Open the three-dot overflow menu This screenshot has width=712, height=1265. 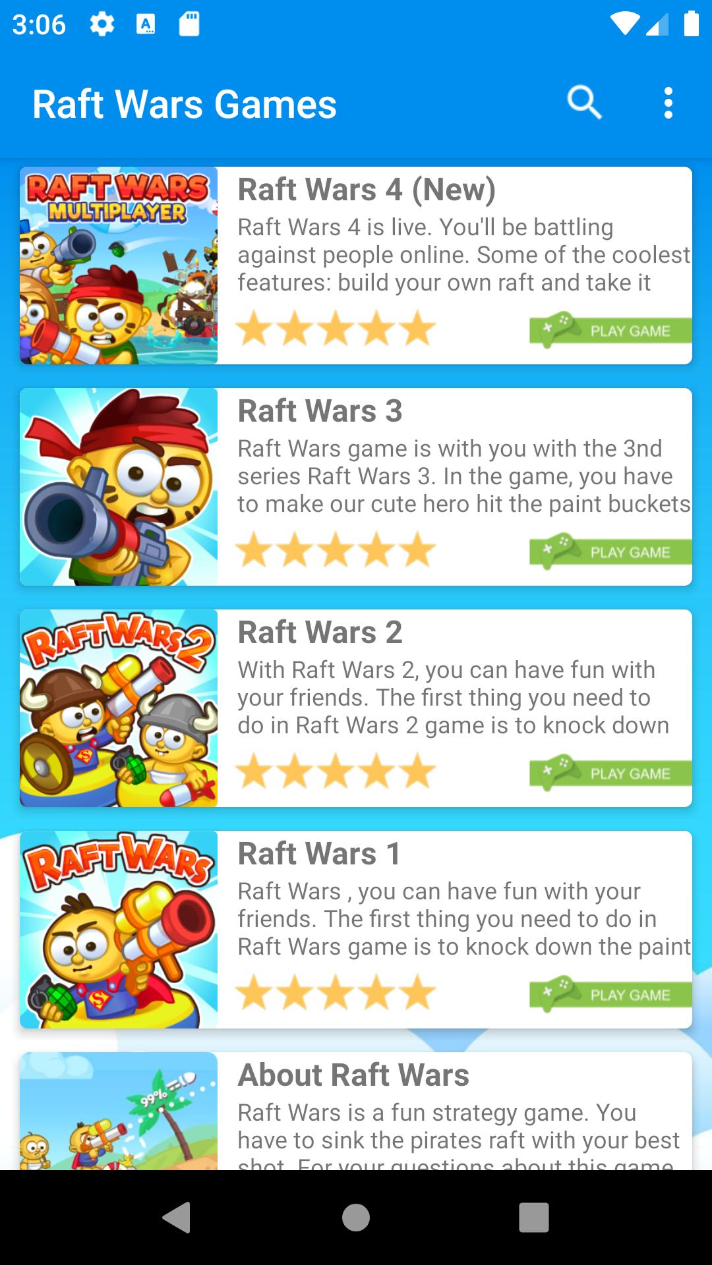(x=668, y=103)
